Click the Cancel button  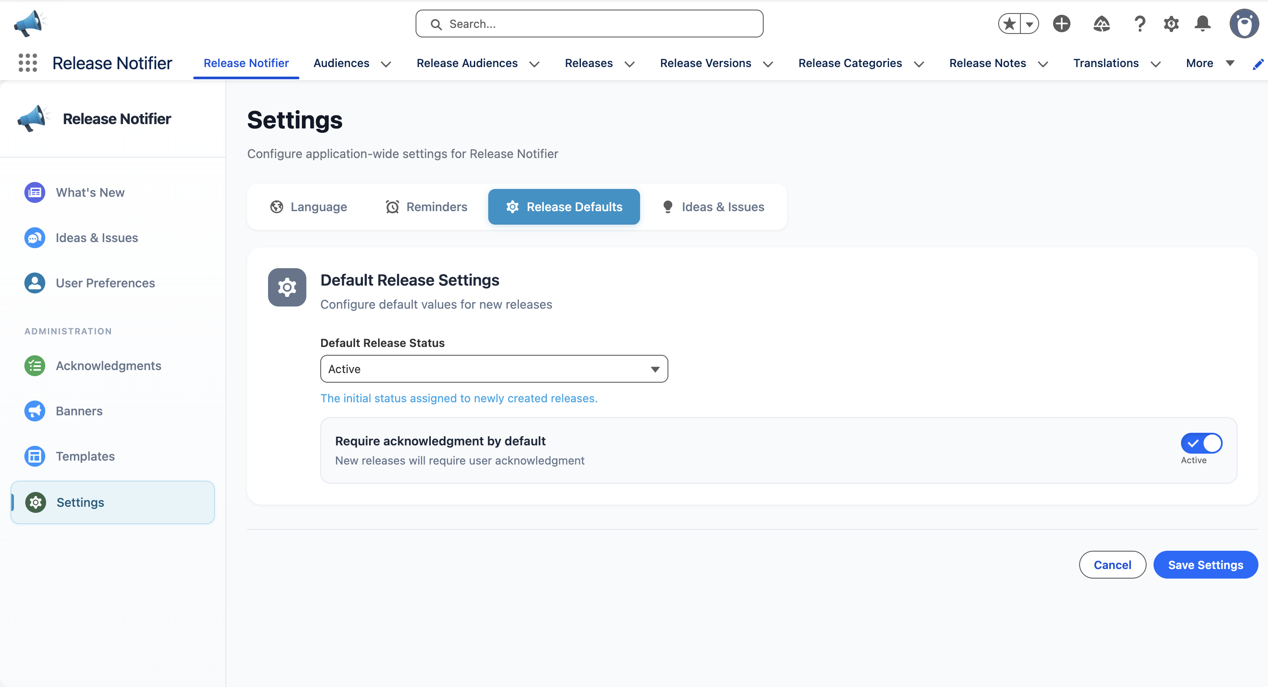tap(1113, 565)
